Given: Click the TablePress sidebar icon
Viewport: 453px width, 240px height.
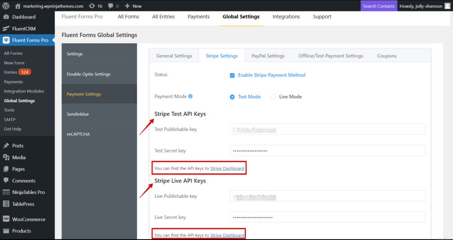Looking at the screenshot, I should pyautogui.click(x=6, y=204).
